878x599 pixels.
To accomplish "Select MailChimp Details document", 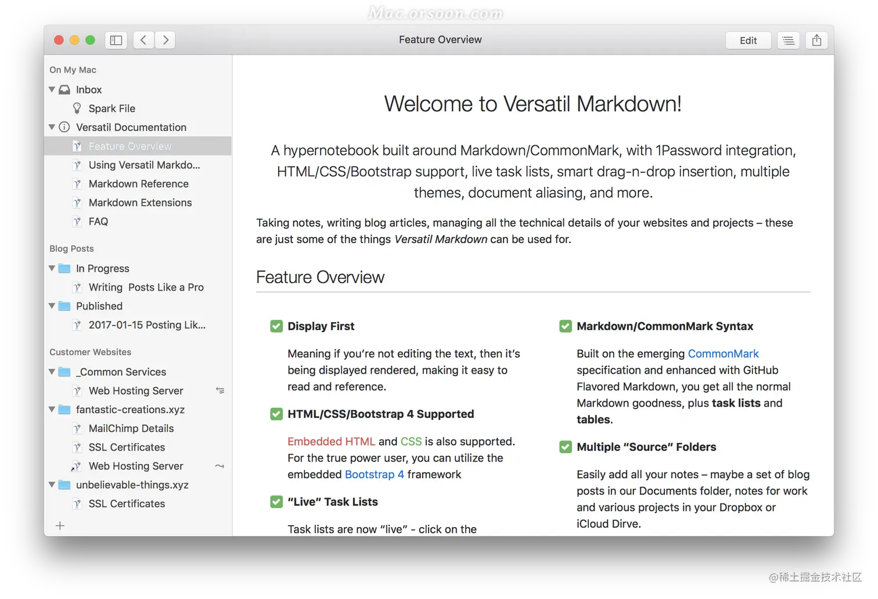I will point(138,428).
